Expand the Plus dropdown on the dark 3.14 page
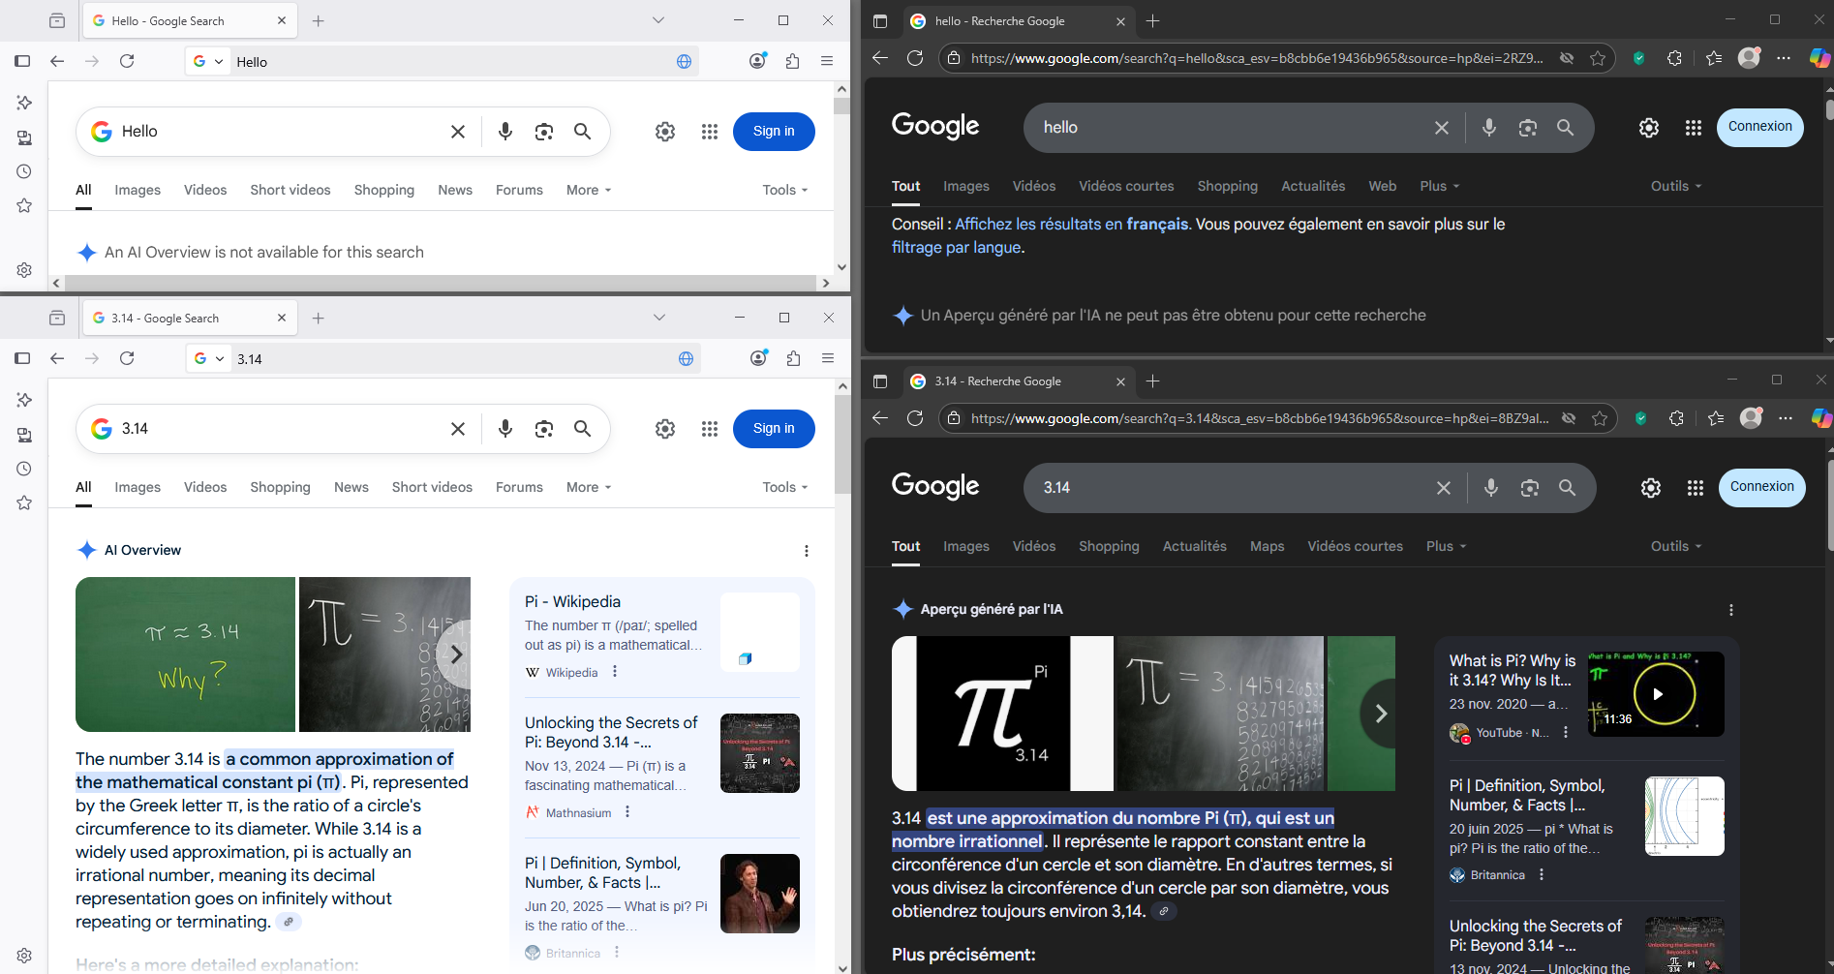Viewport: 1834px width, 974px height. pyautogui.click(x=1445, y=547)
